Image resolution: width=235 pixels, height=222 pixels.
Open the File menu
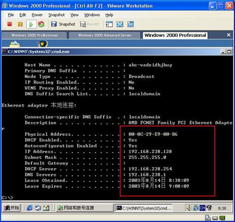[x=11, y=15]
